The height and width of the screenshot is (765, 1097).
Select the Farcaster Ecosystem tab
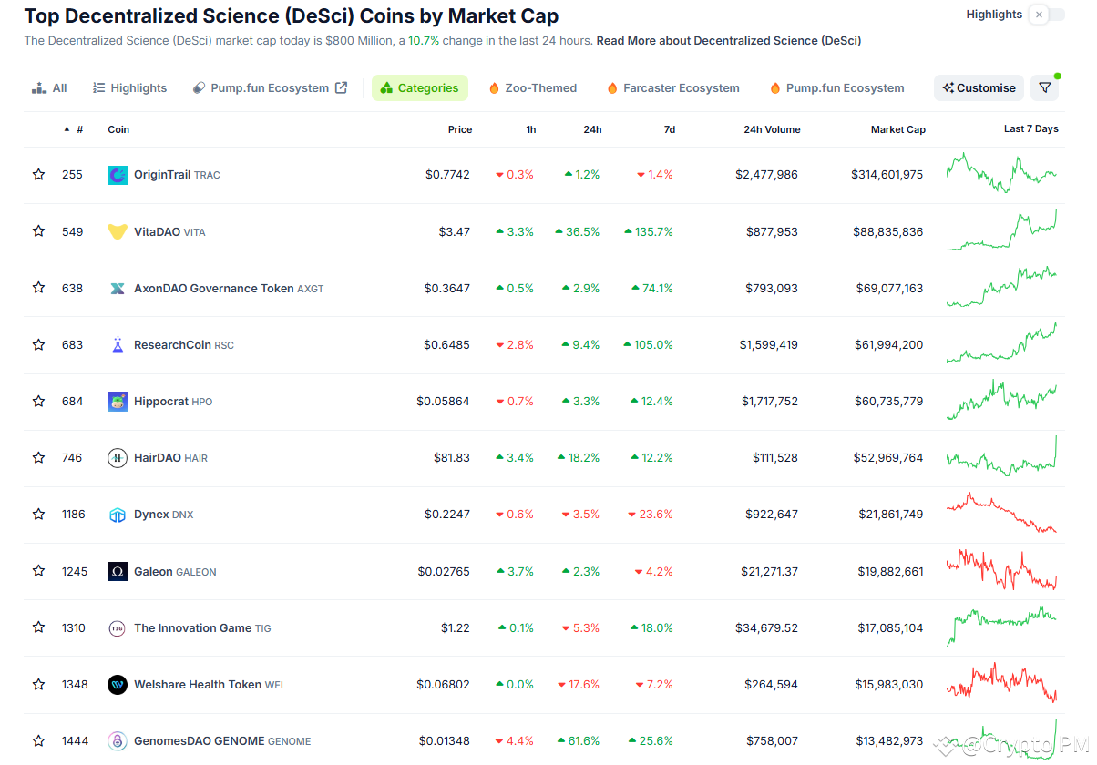672,88
